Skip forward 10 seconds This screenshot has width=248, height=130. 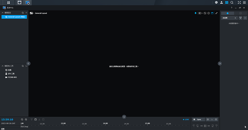(213, 126)
